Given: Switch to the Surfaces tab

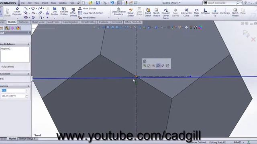Looking at the screenshot, I should (x=24, y=22).
